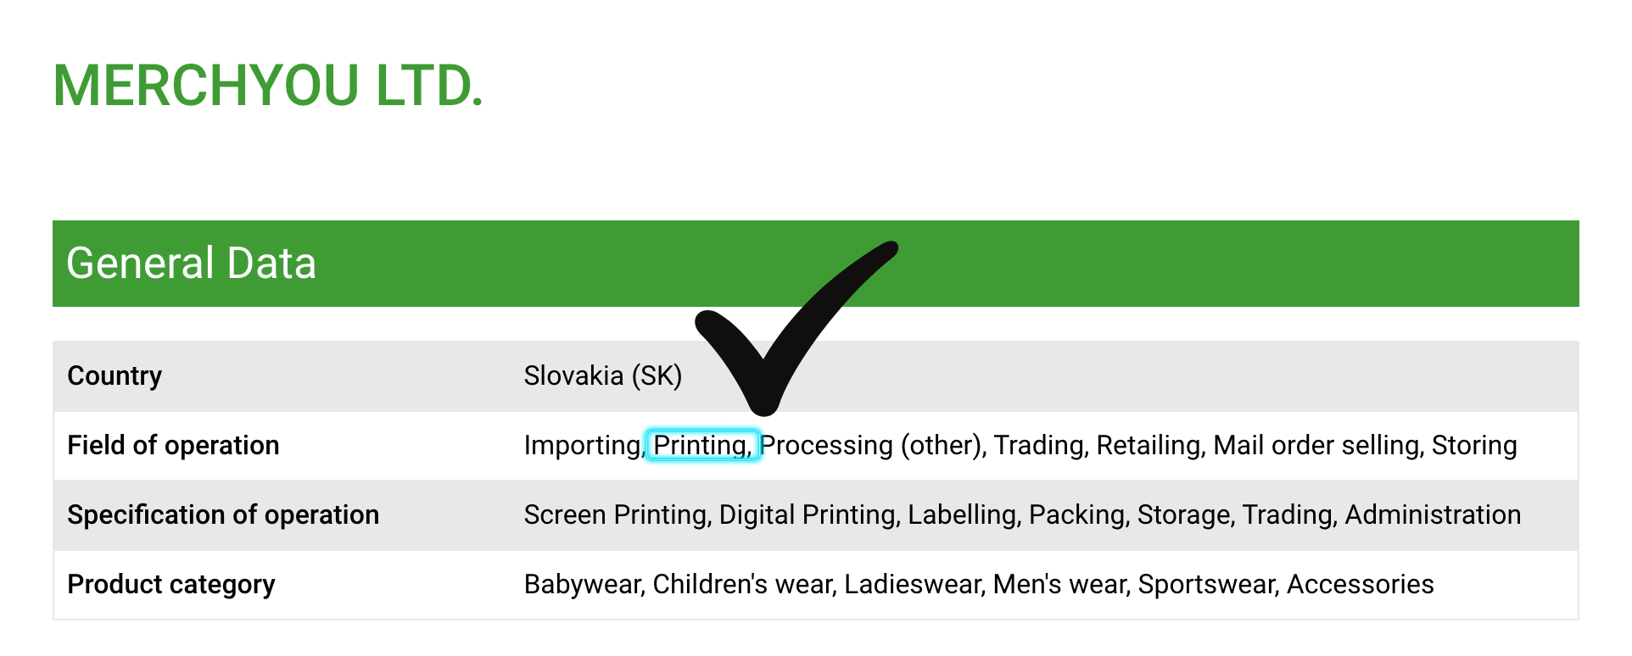Click the Sportswear entry
Screen dimensions: 1632x656
point(1207,584)
